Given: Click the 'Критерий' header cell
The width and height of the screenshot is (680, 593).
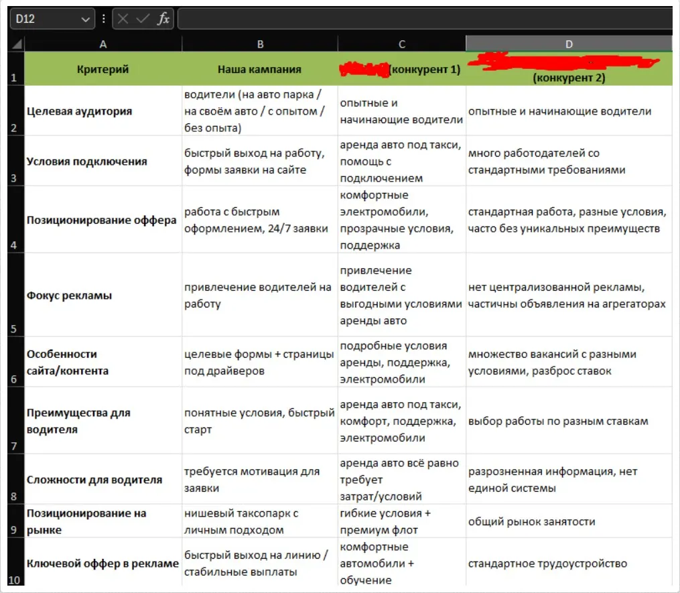Looking at the screenshot, I should tap(103, 68).
